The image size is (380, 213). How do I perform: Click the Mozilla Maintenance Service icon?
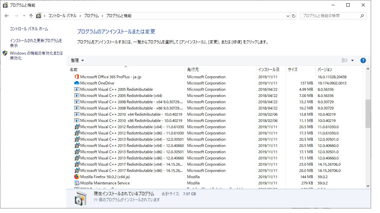[x=77, y=183]
